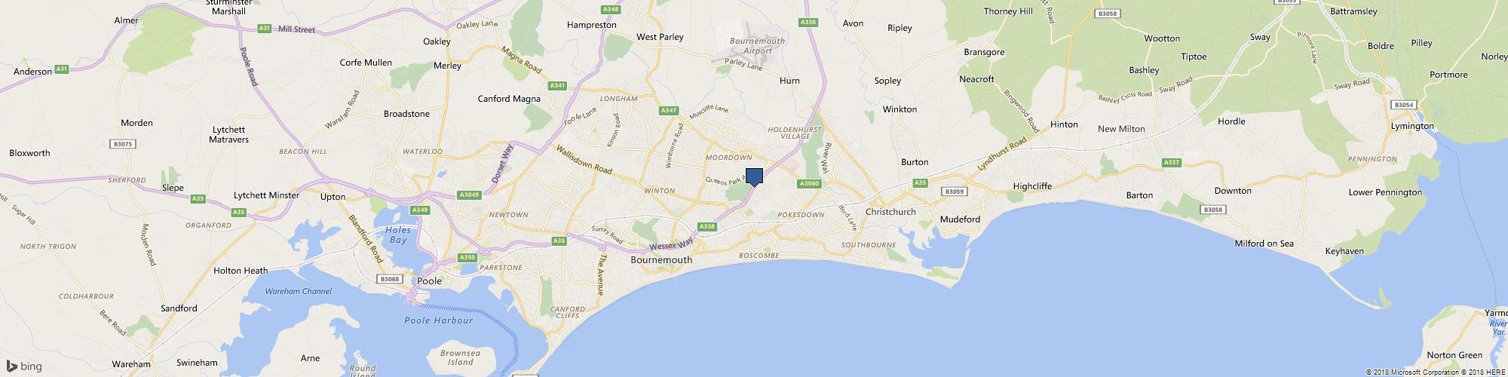The height and width of the screenshot is (377, 1508).
Task: Click the Bing logo
Action: [21, 366]
